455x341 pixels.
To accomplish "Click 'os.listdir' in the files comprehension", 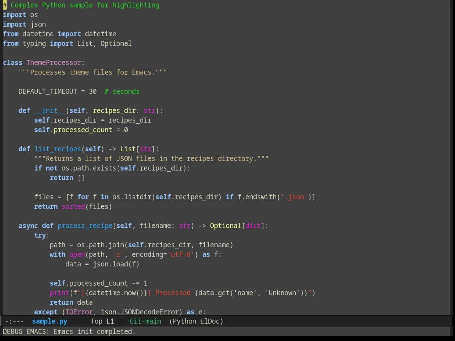I will [x=132, y=197].
